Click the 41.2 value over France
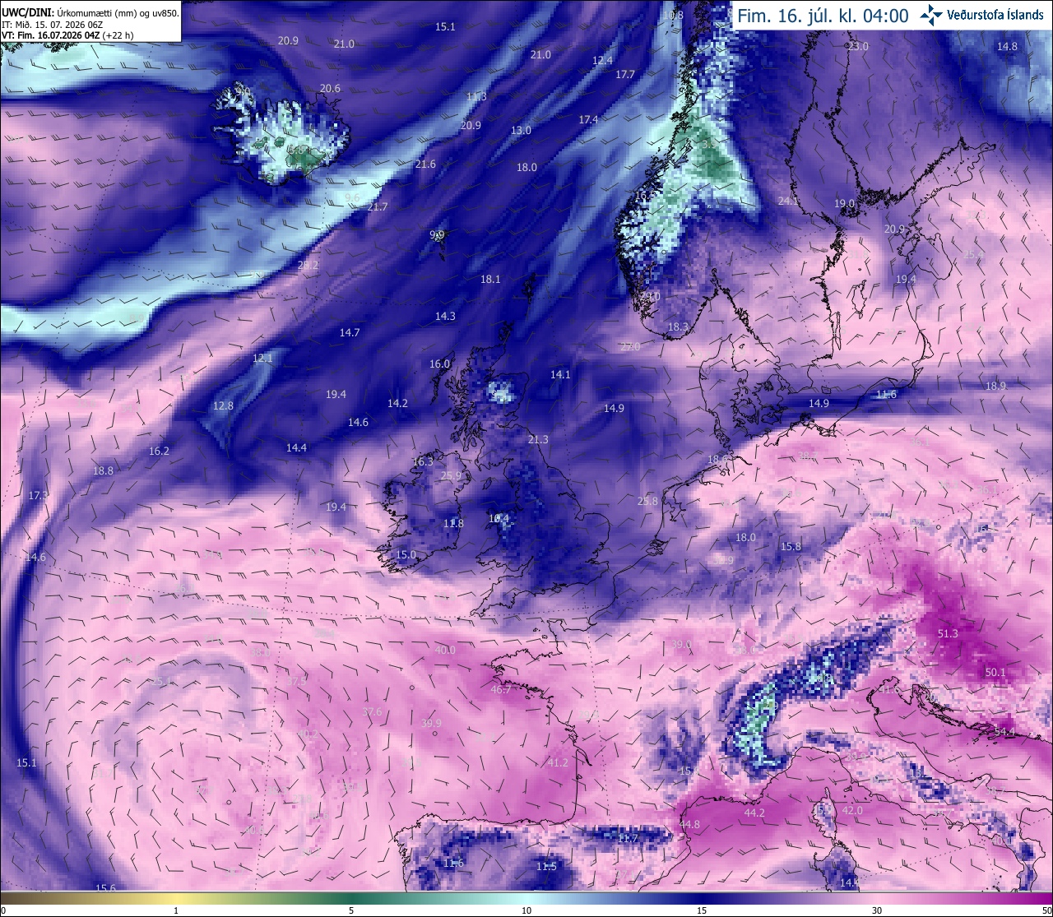 pyautogui.click(x=558, y=762)
